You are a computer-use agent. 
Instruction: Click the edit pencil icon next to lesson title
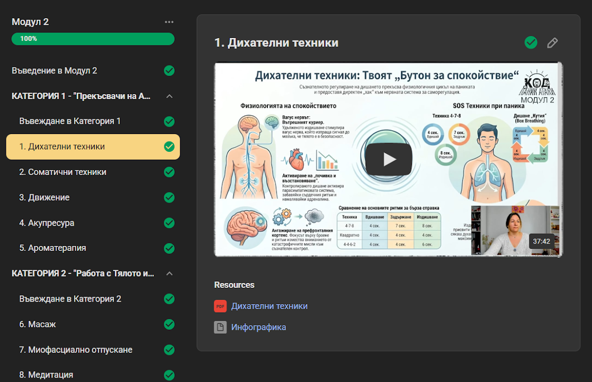(553, 43)
